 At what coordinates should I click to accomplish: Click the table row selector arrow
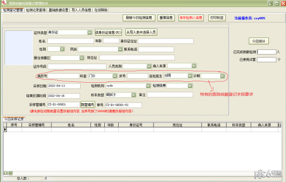coord(5,129)
